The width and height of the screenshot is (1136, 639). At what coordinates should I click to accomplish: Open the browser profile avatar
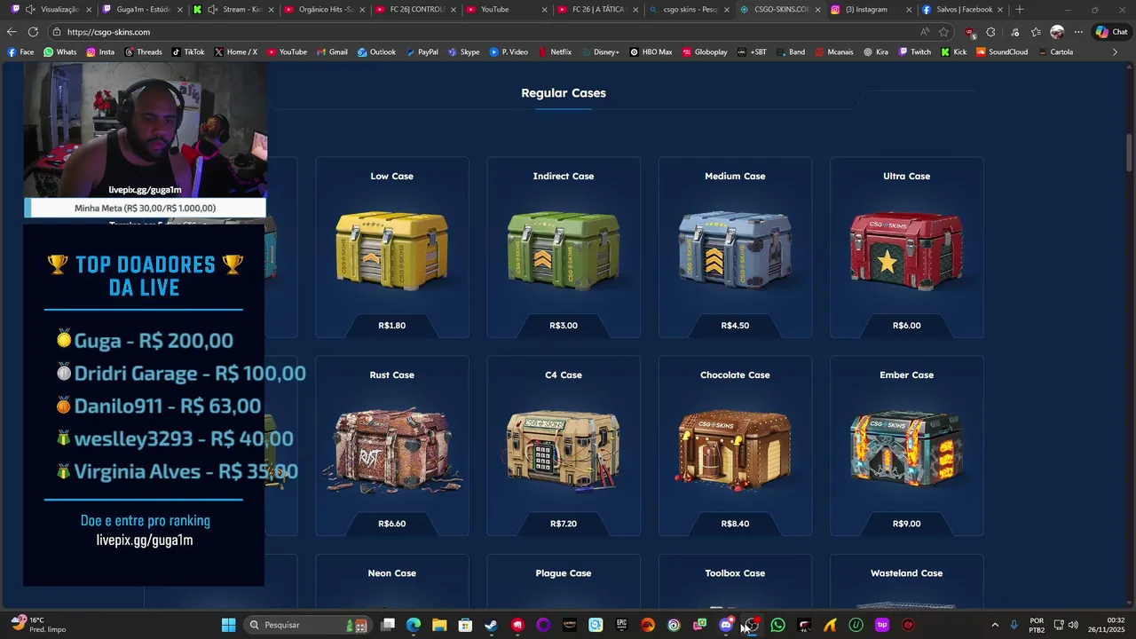pos(1056,32)
